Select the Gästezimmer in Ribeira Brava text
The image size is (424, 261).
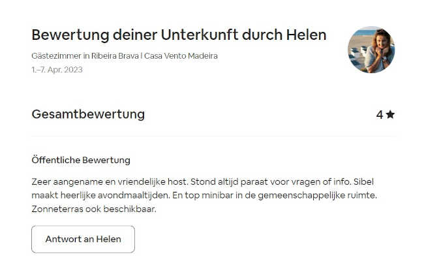coord(85,55)
